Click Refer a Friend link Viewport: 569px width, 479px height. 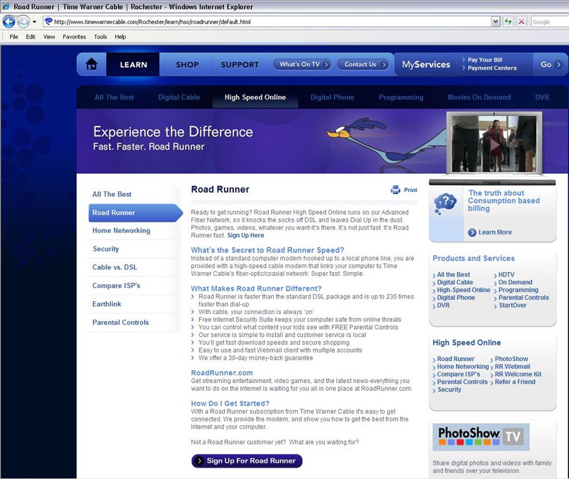pyautogui.click(x=515, y=382)
